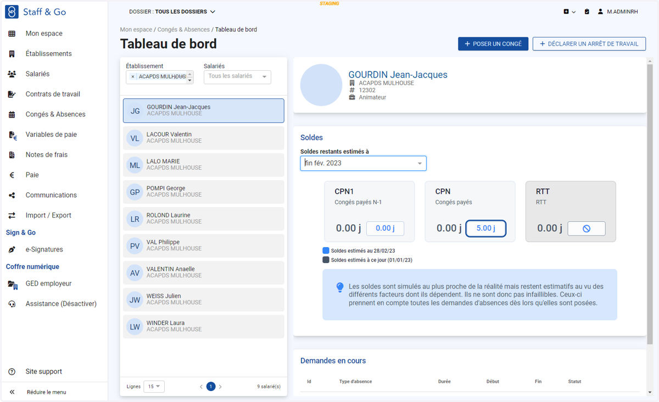Click the Staff & Go logo

pyautogui.click(x=12, y=12)
